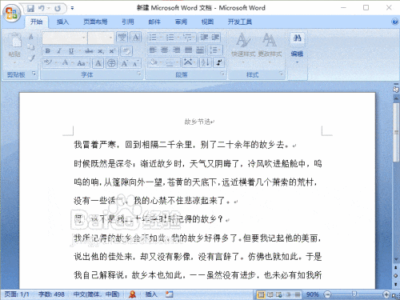Click 更改样式 change styles button
The width and height of the screenshot is (400, 300).
270,48
